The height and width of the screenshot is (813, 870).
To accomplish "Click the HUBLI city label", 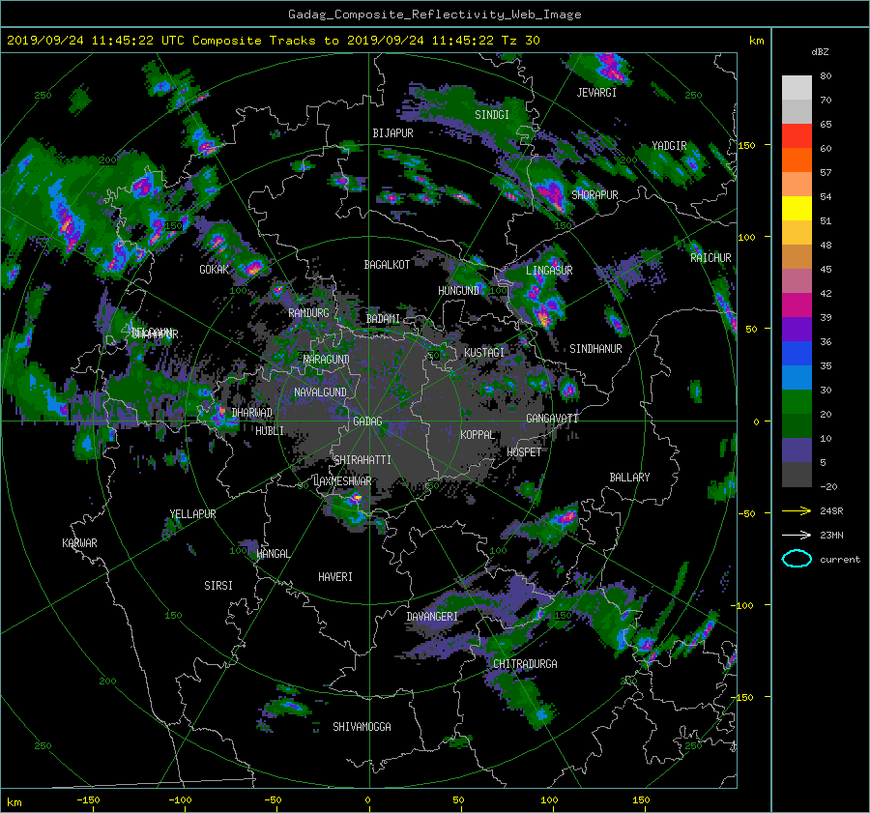I will [270, 430].
